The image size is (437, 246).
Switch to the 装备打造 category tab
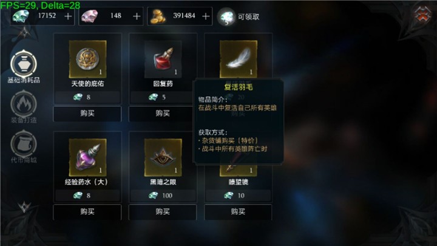24,107
